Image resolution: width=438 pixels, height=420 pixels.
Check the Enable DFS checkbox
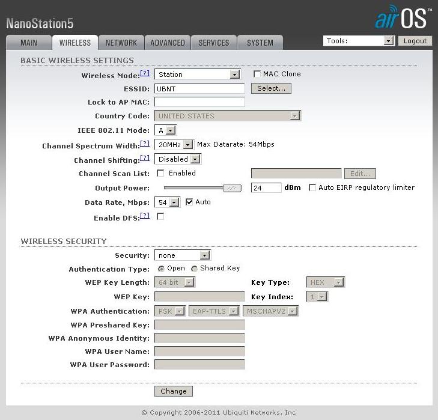click(x=160, y=216)
